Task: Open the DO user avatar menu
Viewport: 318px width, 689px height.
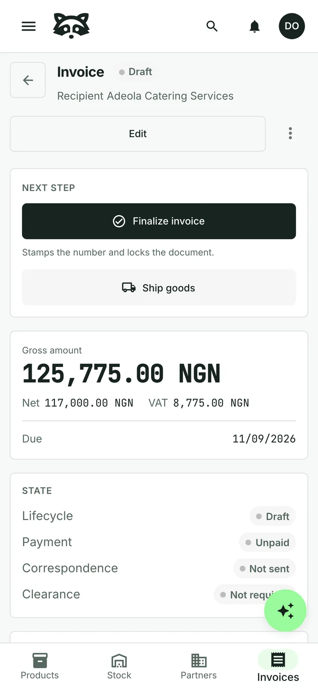Action: coord(291,26)
